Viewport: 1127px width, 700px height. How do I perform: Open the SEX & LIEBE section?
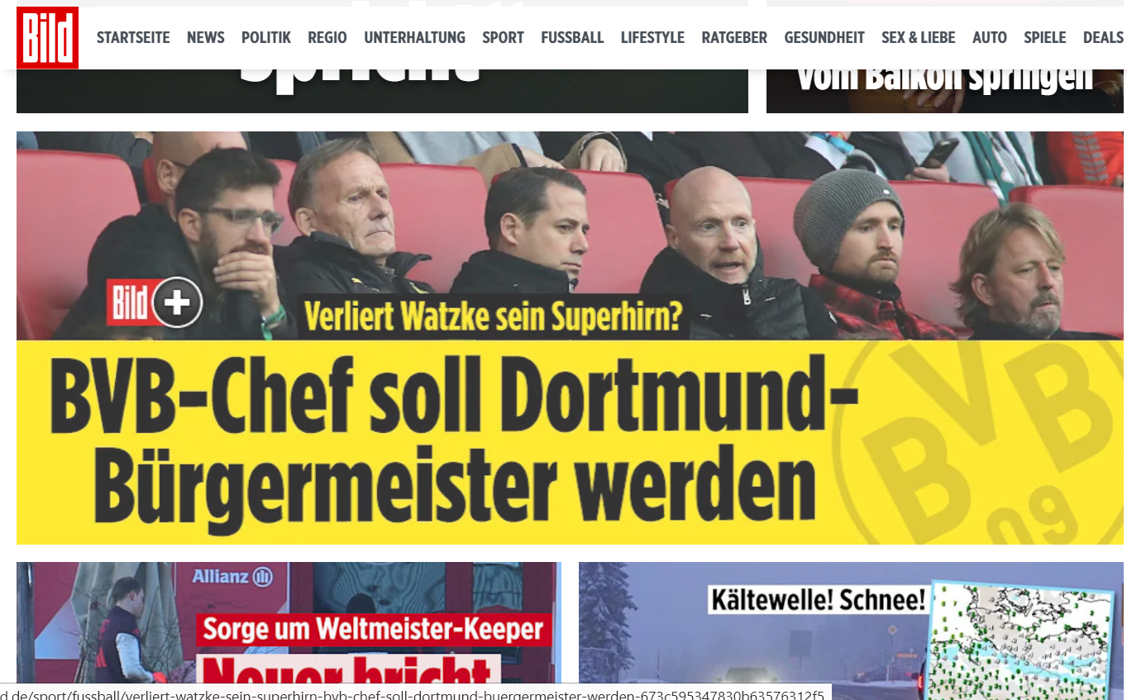918,37
